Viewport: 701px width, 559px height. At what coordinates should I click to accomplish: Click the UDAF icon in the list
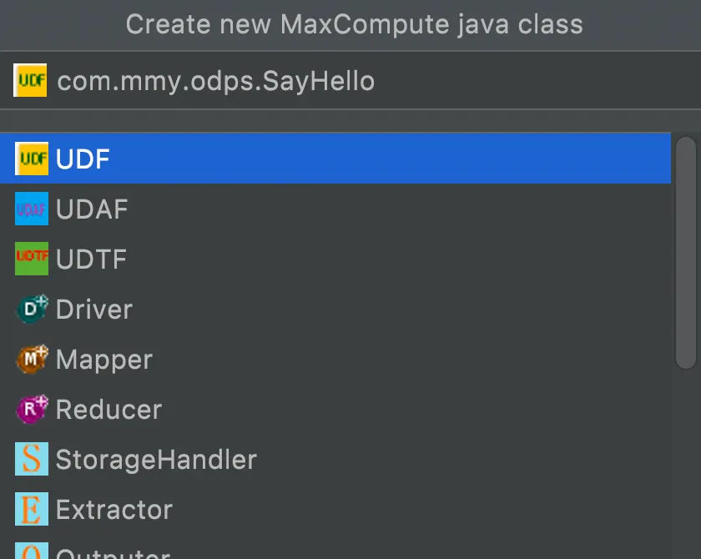[30, 209]
